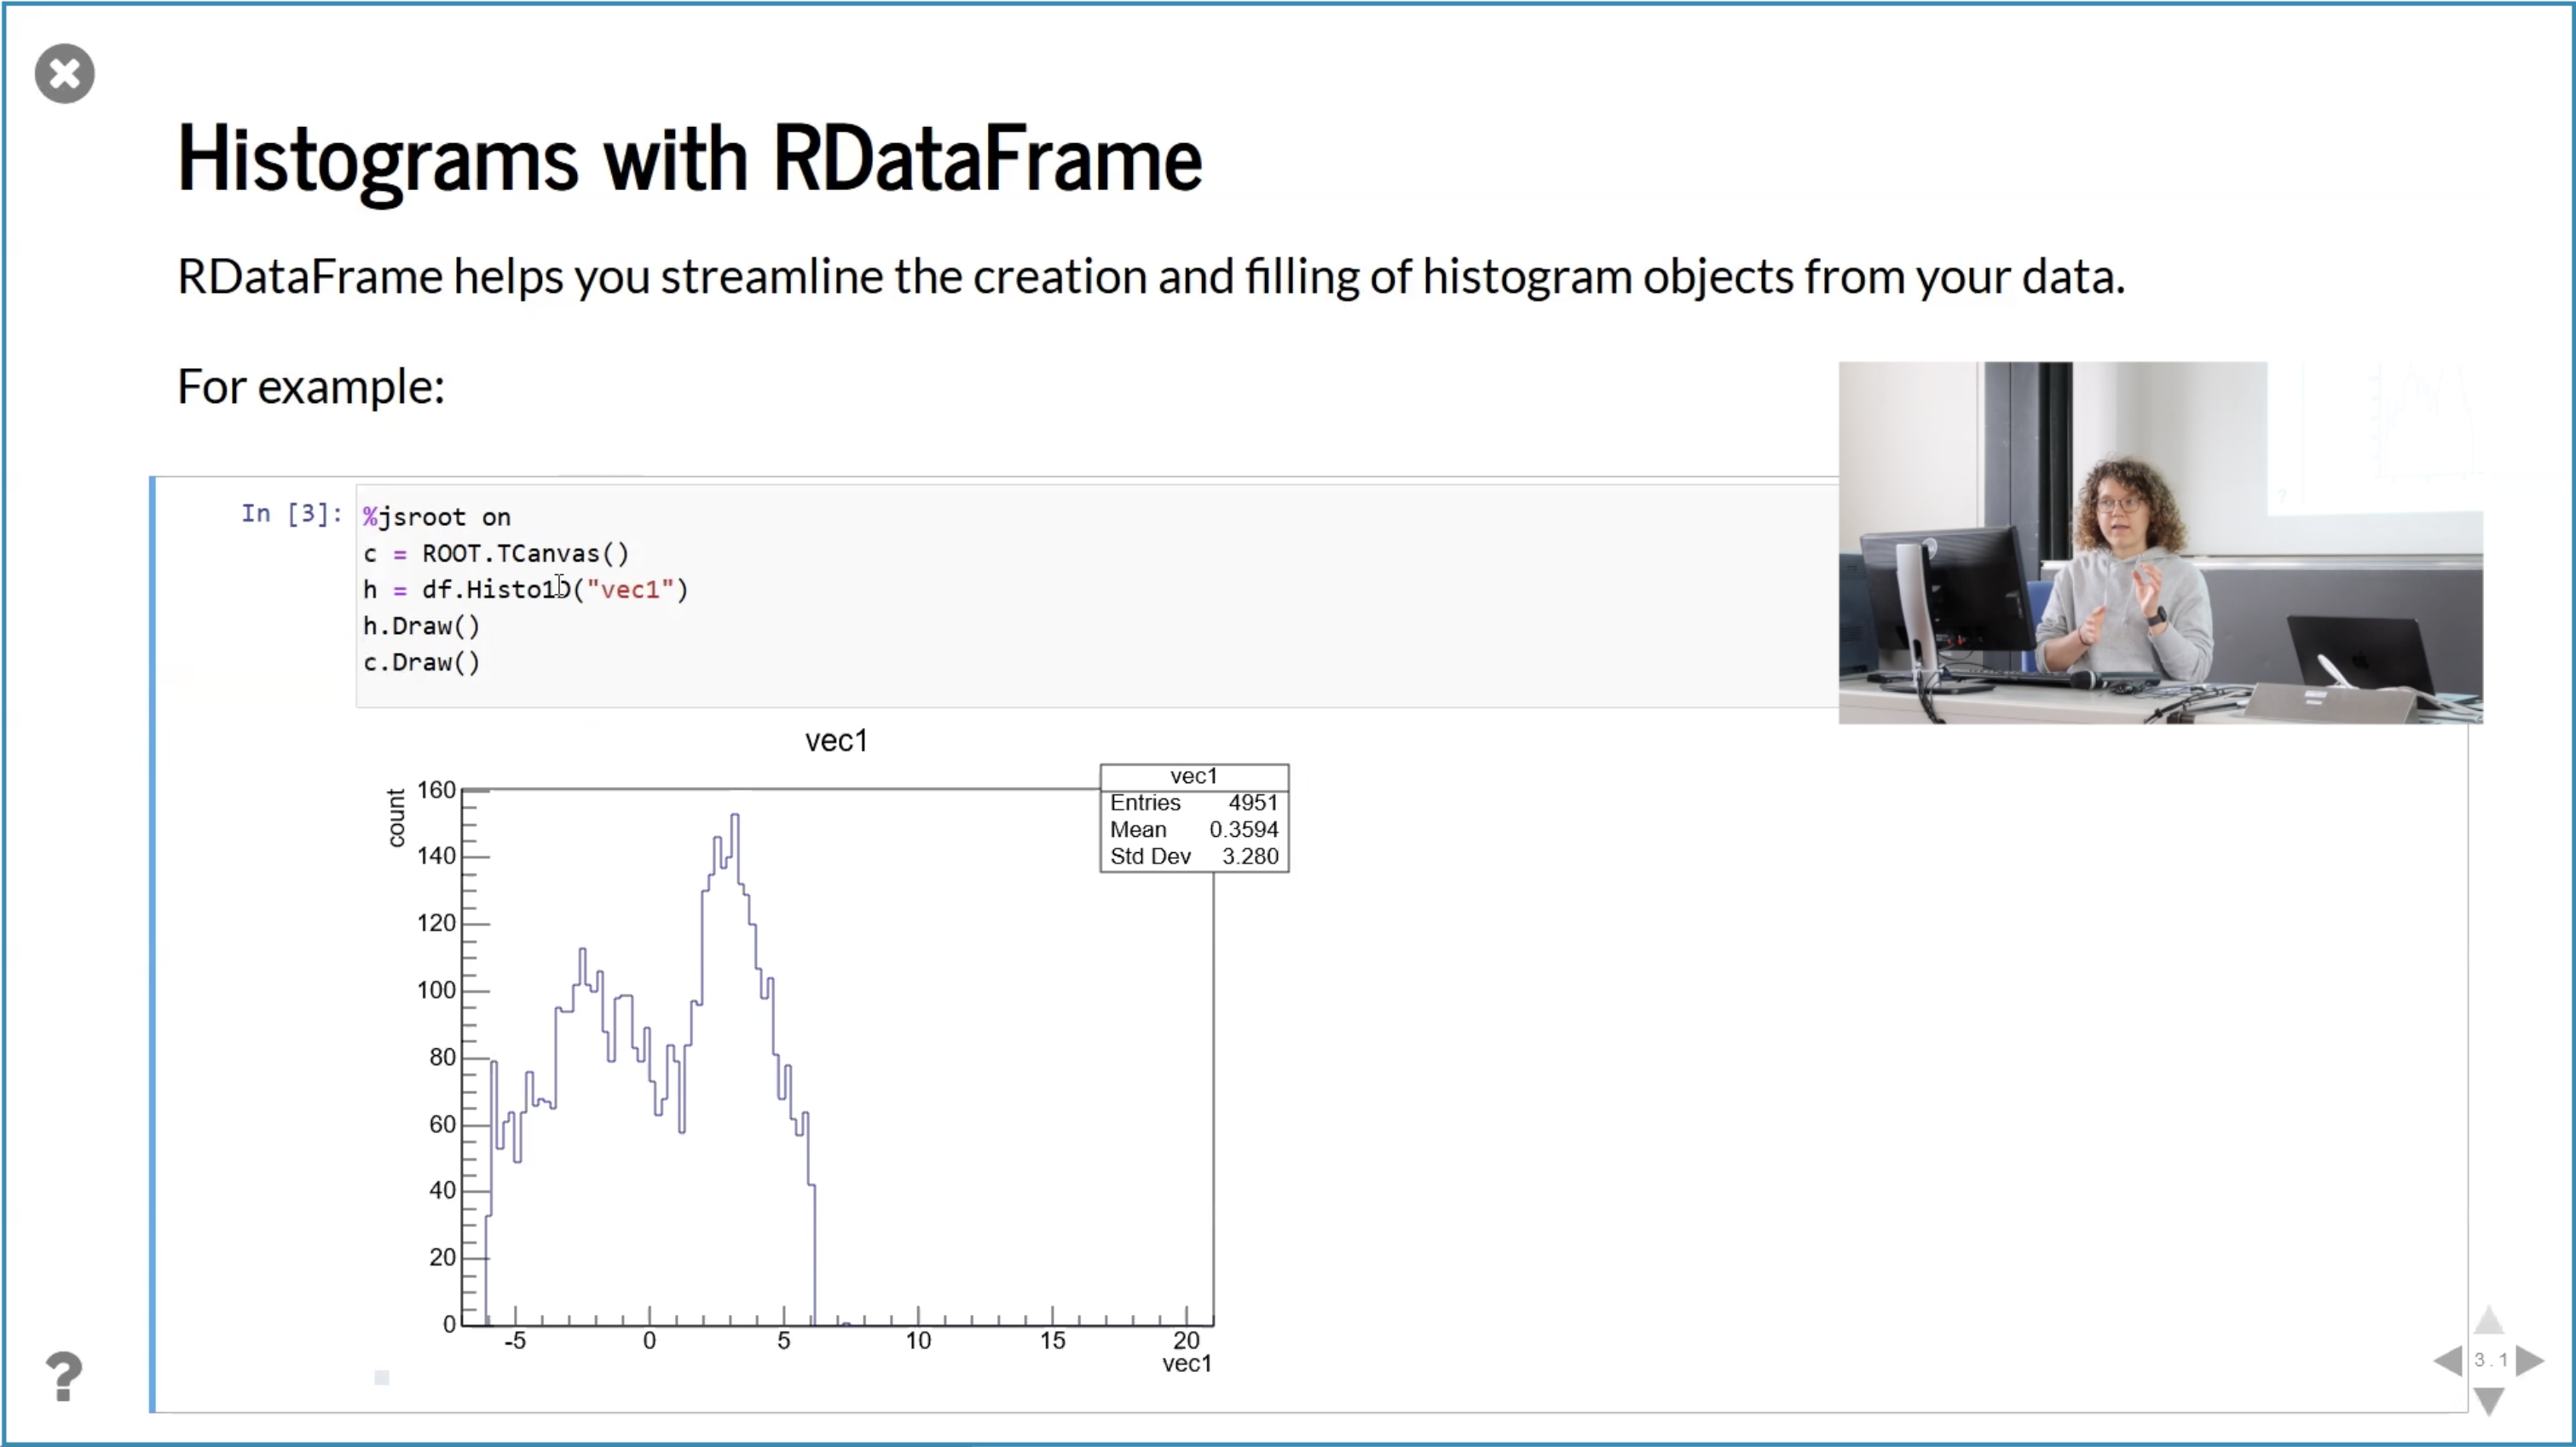Click the histogram peak near x=3
This screenshot has height=1447, width=2576.
735,818
